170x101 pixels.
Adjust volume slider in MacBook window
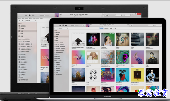click(74, 25)
